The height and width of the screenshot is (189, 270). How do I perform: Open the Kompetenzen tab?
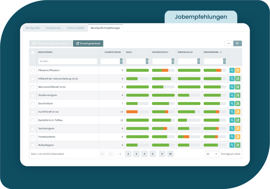[x=53, y=28]
